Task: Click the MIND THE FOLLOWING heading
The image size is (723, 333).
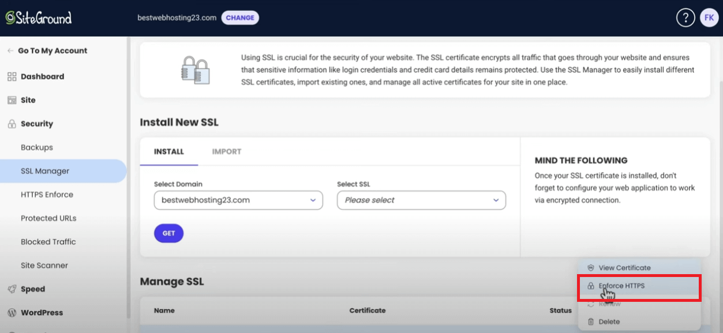Action: pos(581,160)
